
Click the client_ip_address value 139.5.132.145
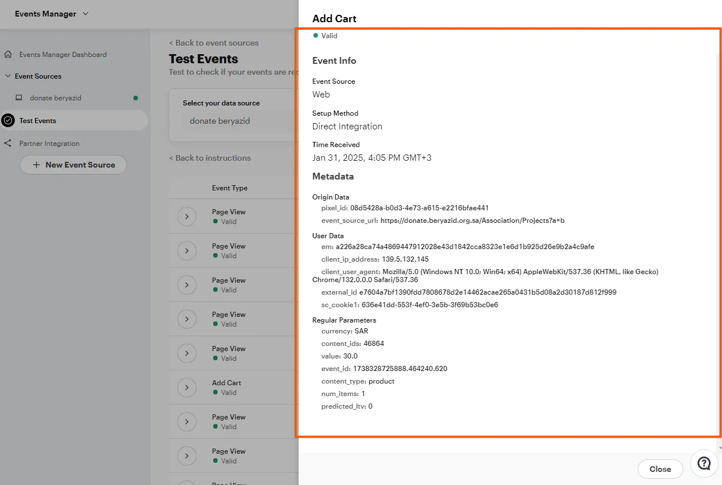pos(406,259)
